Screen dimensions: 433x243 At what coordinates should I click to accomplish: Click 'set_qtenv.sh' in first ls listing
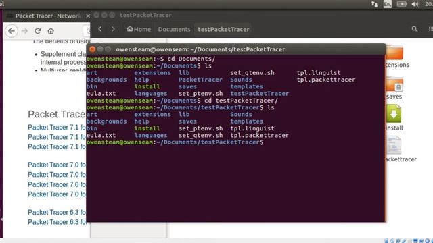click(x=252, y=73)
